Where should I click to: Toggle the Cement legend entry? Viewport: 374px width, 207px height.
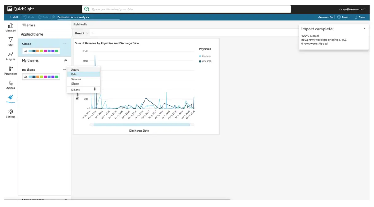pos(206,56)
